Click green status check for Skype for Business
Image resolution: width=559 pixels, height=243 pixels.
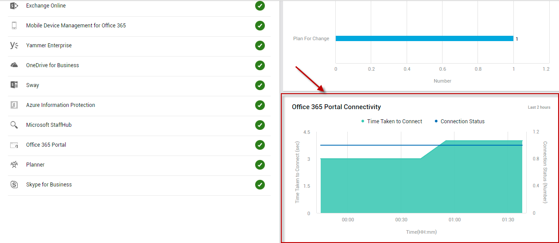click(x=260, y=185)
